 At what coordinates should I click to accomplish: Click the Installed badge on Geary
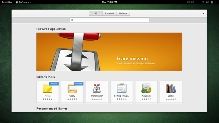click(x=78, y=84)
